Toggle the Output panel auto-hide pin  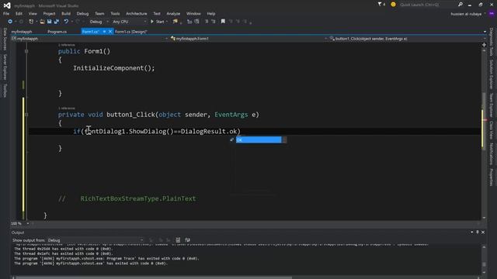pos(478,232)
